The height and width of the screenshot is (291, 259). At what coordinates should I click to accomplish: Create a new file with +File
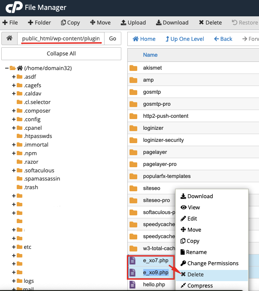[10, 23]
